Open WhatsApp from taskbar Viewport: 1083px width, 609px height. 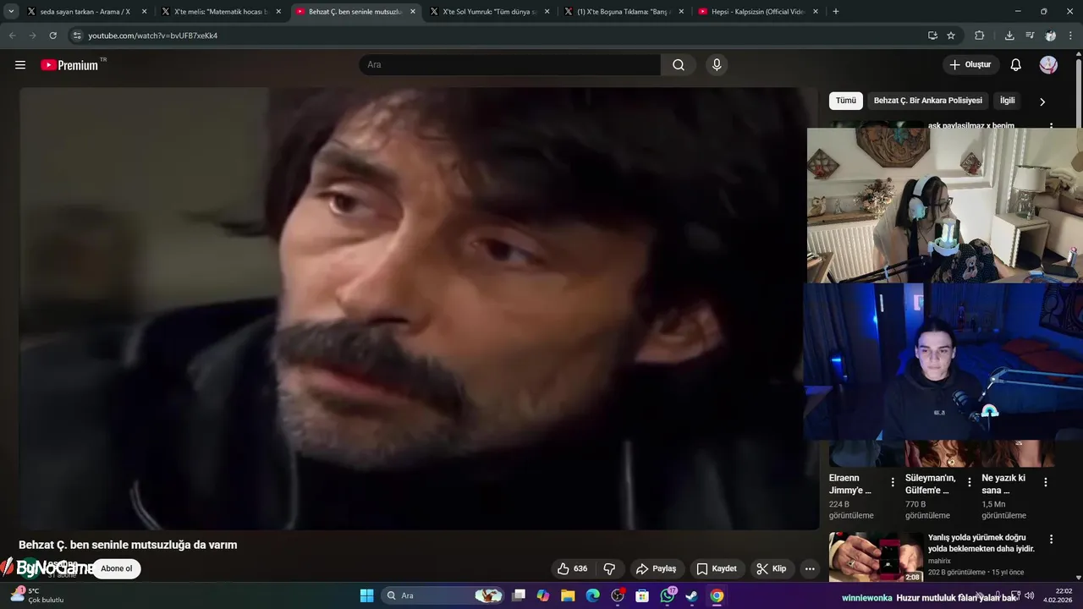tap(668, 595)
